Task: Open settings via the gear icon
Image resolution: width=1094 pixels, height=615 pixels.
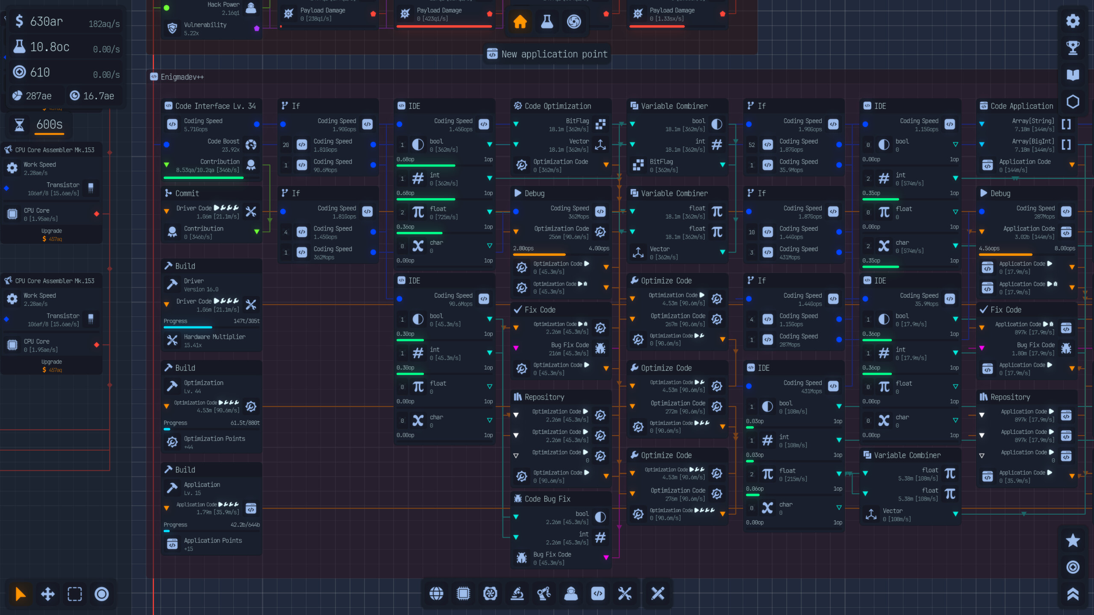Action: coord(1073,21)
